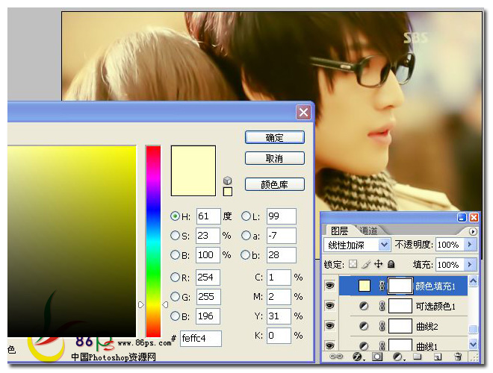The image size is (493, 373).
Task: Click the 颜色填充1 layer mask thumbnail
Action: click(x=400, y=286)
